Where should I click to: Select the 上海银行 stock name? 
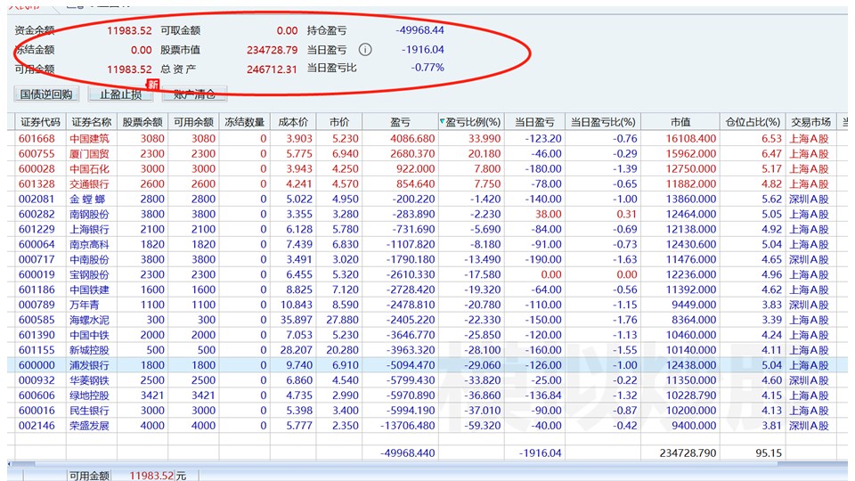pyautogui.click(x=89, y=230)
